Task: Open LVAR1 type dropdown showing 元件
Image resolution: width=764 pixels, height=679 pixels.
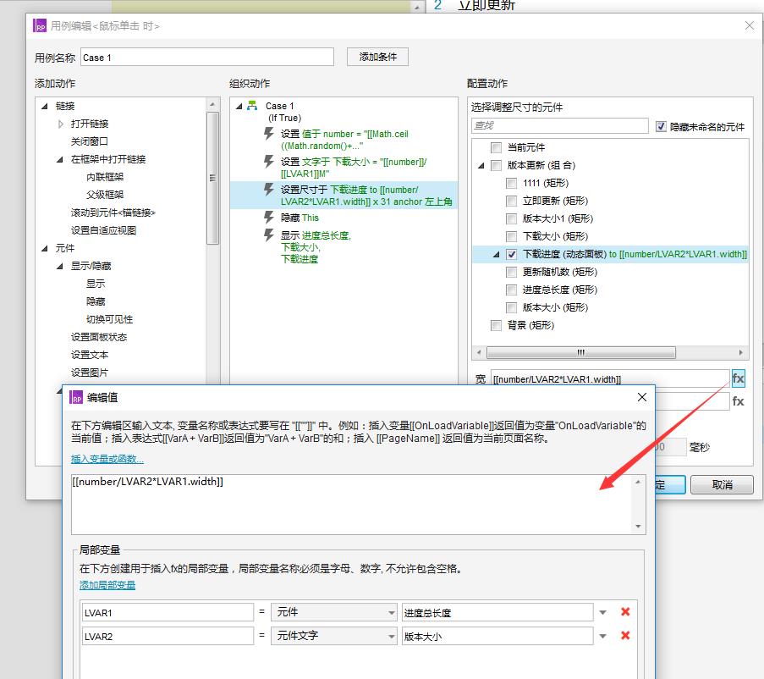Action: (x=334, y=612)
